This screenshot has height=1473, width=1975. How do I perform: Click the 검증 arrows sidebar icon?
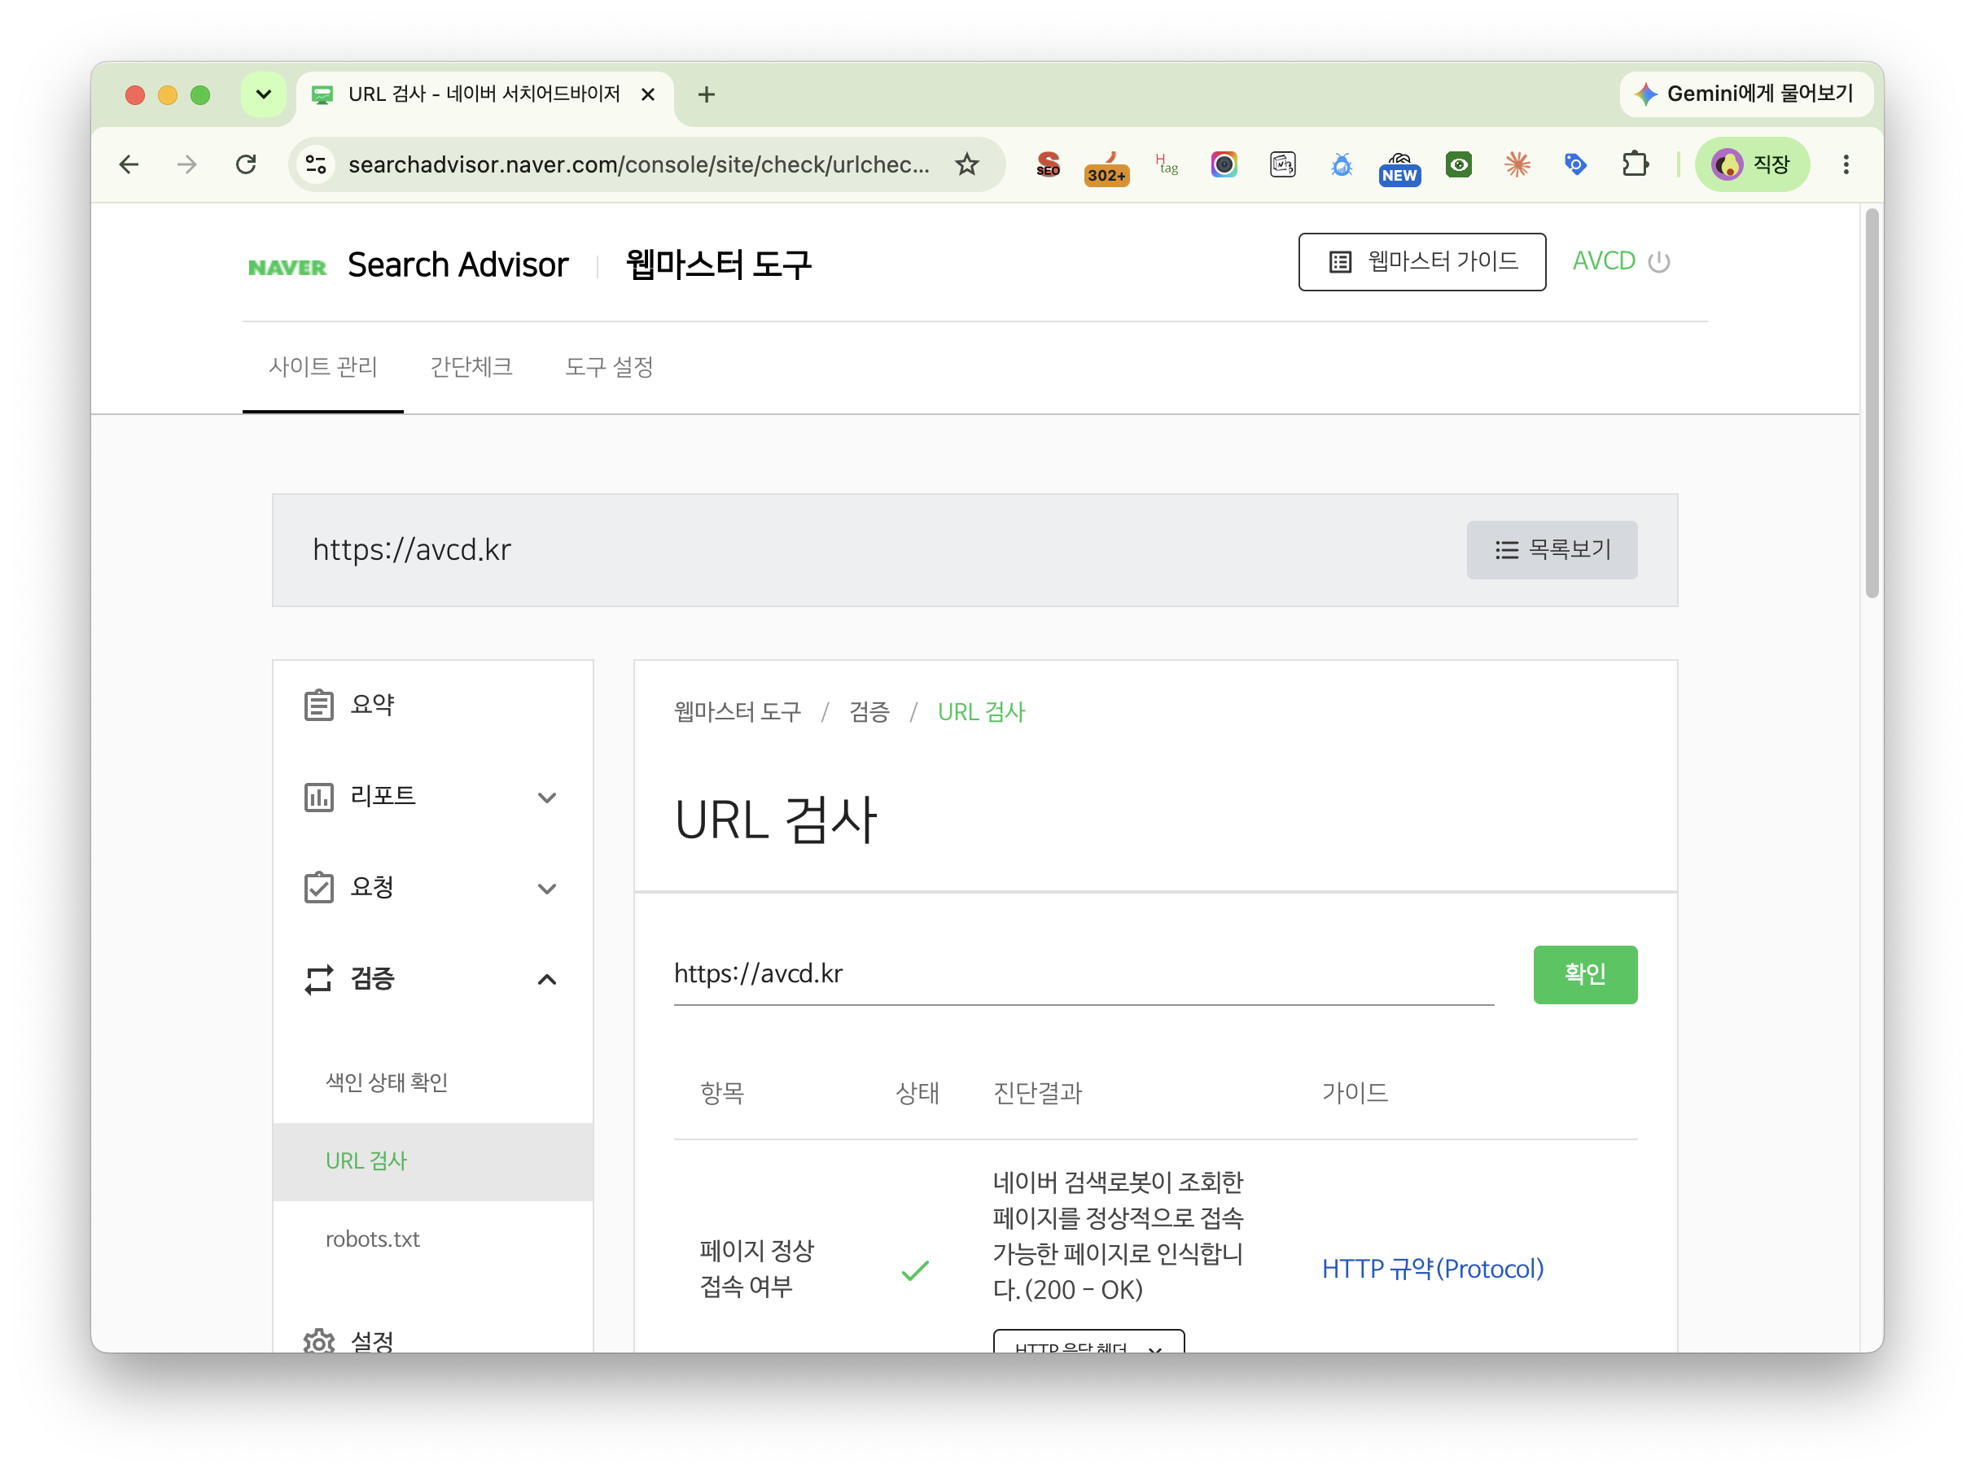point(318,979)
